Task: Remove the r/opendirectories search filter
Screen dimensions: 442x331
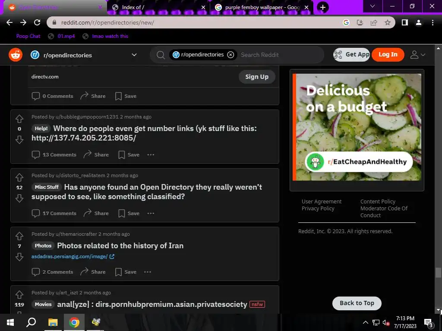Action: (230, 55)
